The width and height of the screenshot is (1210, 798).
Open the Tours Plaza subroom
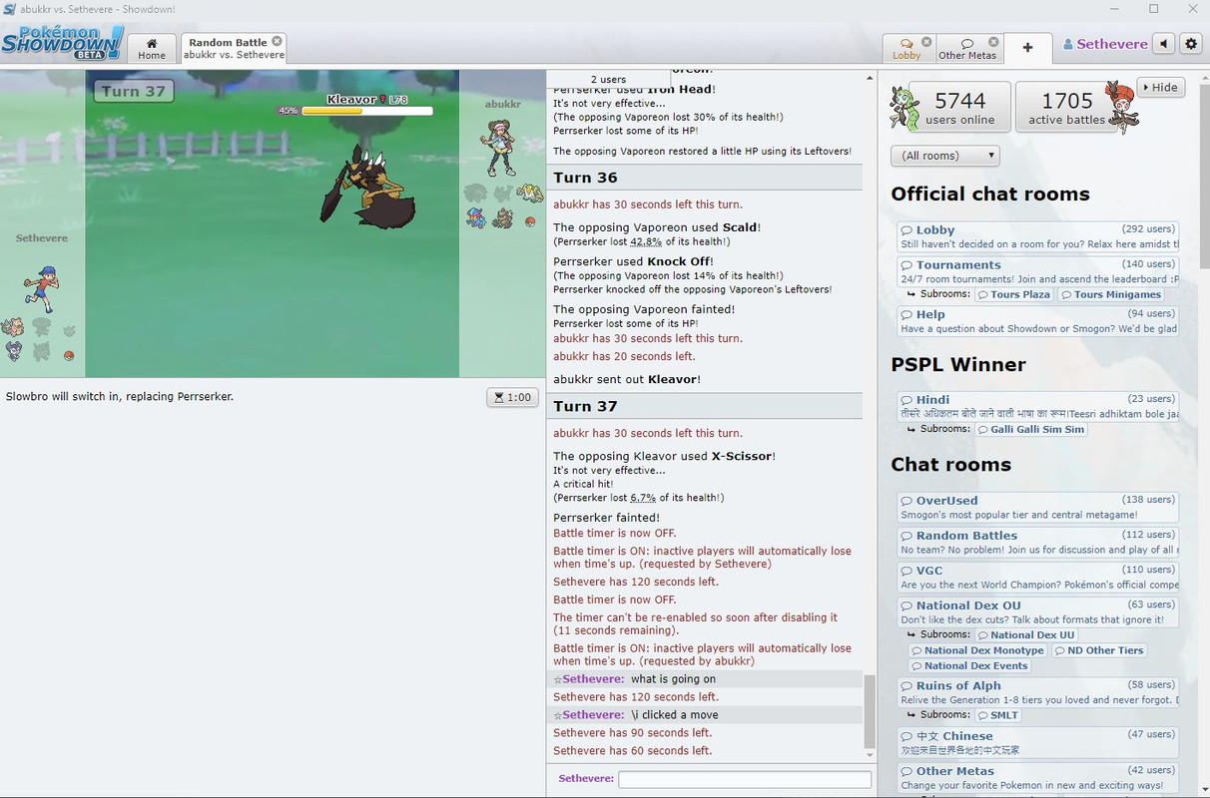pos(1013,294)
